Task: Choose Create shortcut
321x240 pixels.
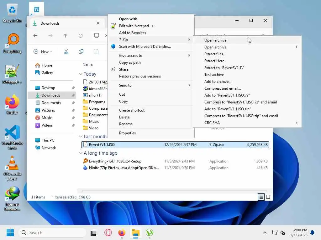Action: pyautogui.click(x=151, y=110)
